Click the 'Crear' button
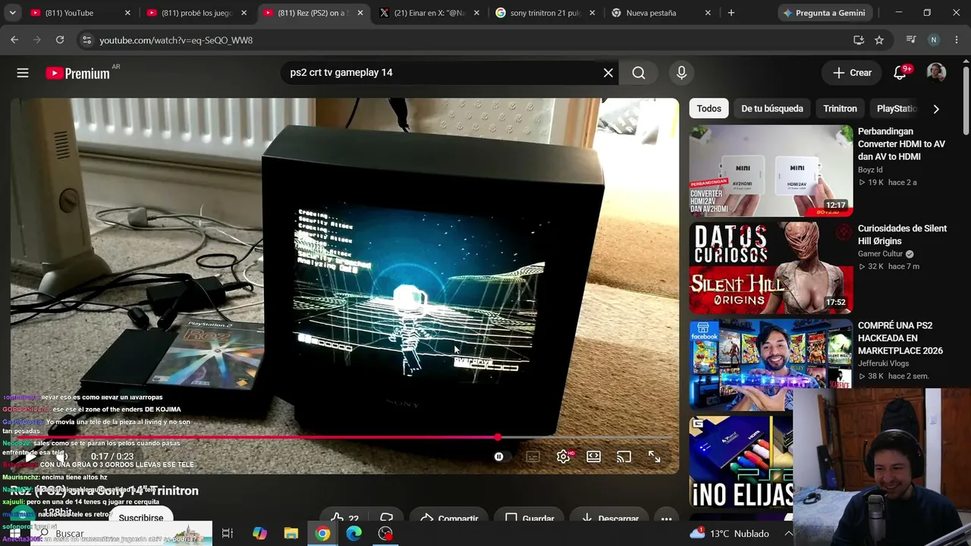The width and height of the screenshot is (971, 546). click(x=853, y=73)
